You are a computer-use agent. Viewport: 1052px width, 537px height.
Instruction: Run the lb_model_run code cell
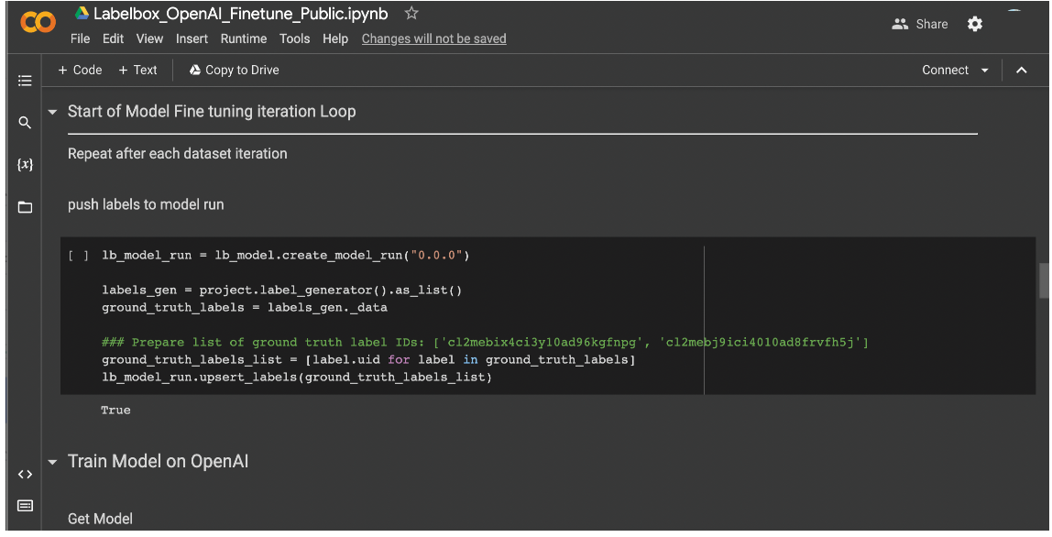click(78, 256)
